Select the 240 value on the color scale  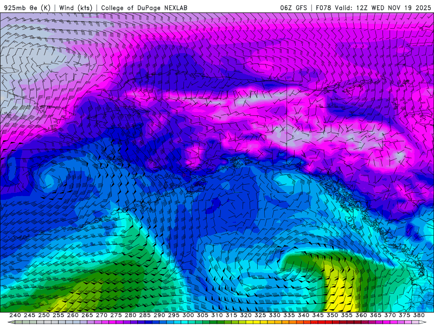tap(15, 315)
